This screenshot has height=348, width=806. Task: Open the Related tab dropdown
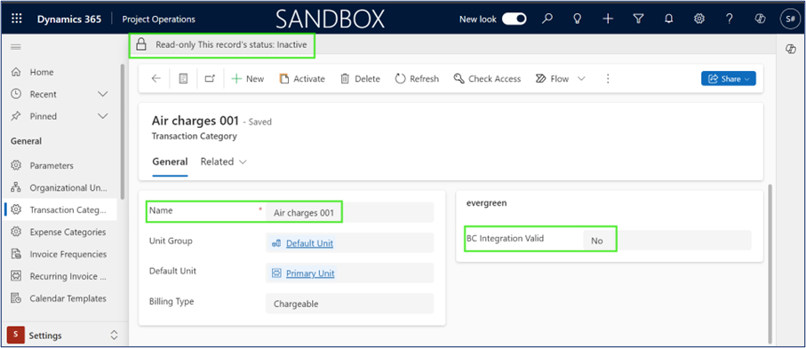click(224, 162)
